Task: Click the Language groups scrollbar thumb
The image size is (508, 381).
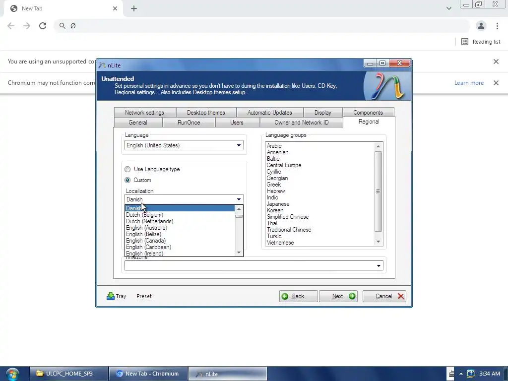Action: click(378, 191)
